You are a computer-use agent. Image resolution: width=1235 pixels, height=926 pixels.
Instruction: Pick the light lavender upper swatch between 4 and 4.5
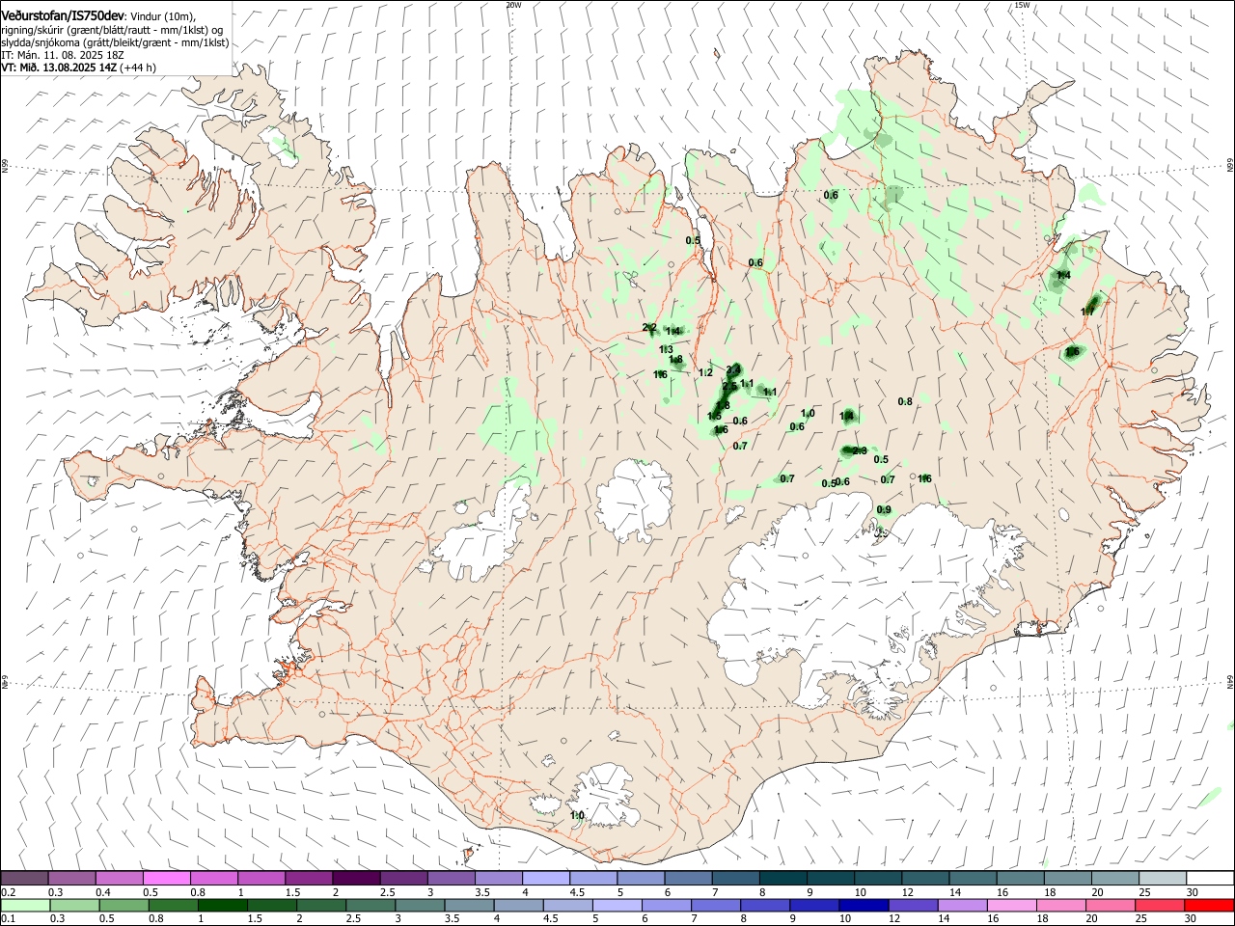[545, 879]
